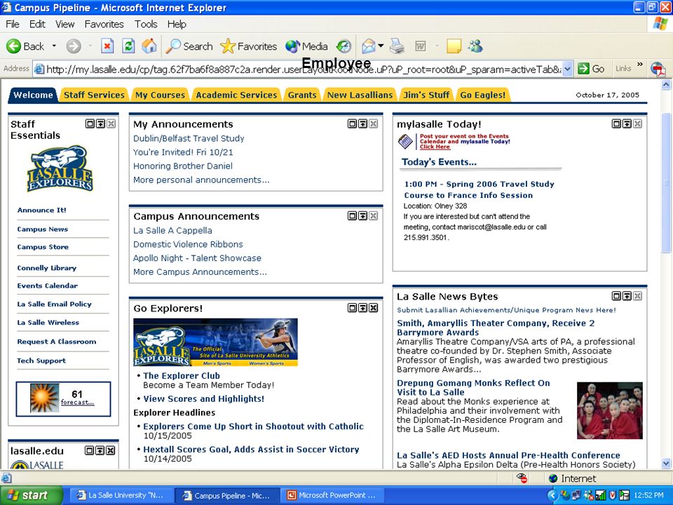Click the Discuss note icon
The image size is (673, 505).
click(454, 46)
